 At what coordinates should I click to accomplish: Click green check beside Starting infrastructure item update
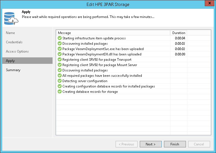pyautogui.click(x=59, y=38)
